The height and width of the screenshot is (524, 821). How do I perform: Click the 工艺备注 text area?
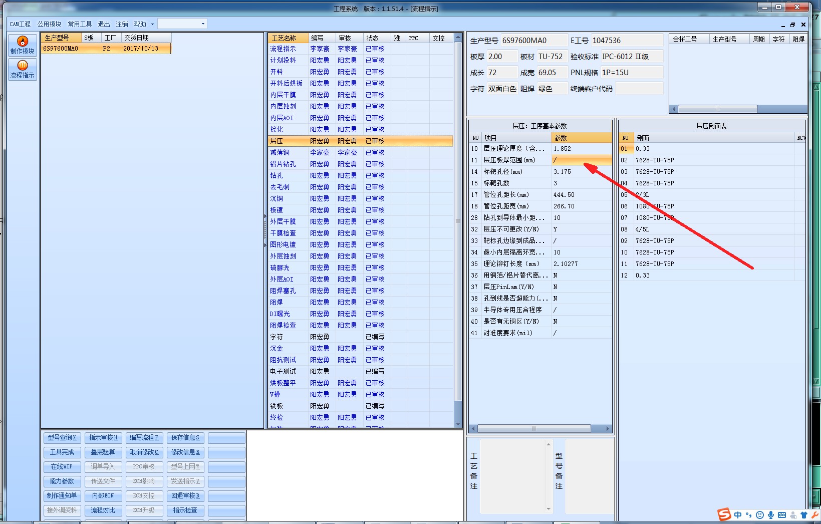512,476
